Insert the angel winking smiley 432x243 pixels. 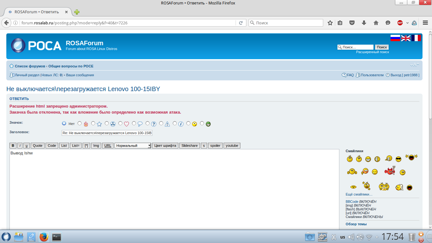tap(399, 187)
